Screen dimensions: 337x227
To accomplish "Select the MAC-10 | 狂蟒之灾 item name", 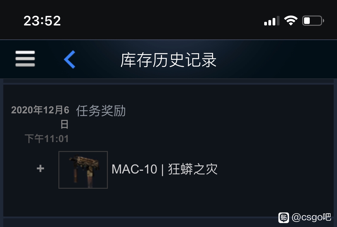I will point(165,169).
